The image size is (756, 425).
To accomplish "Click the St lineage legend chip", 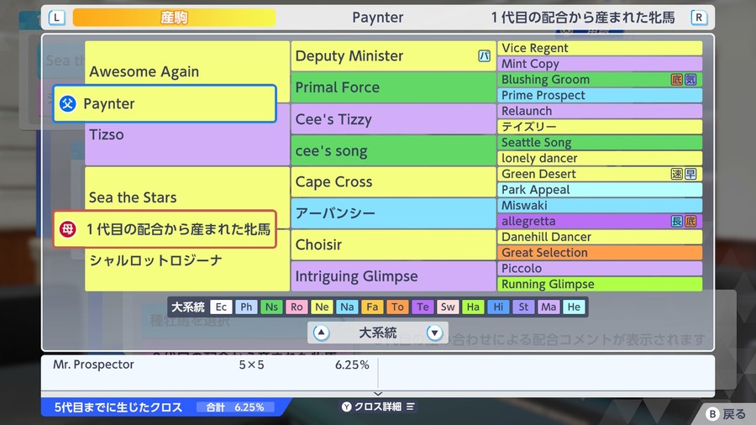I will [x=523, y=307].
